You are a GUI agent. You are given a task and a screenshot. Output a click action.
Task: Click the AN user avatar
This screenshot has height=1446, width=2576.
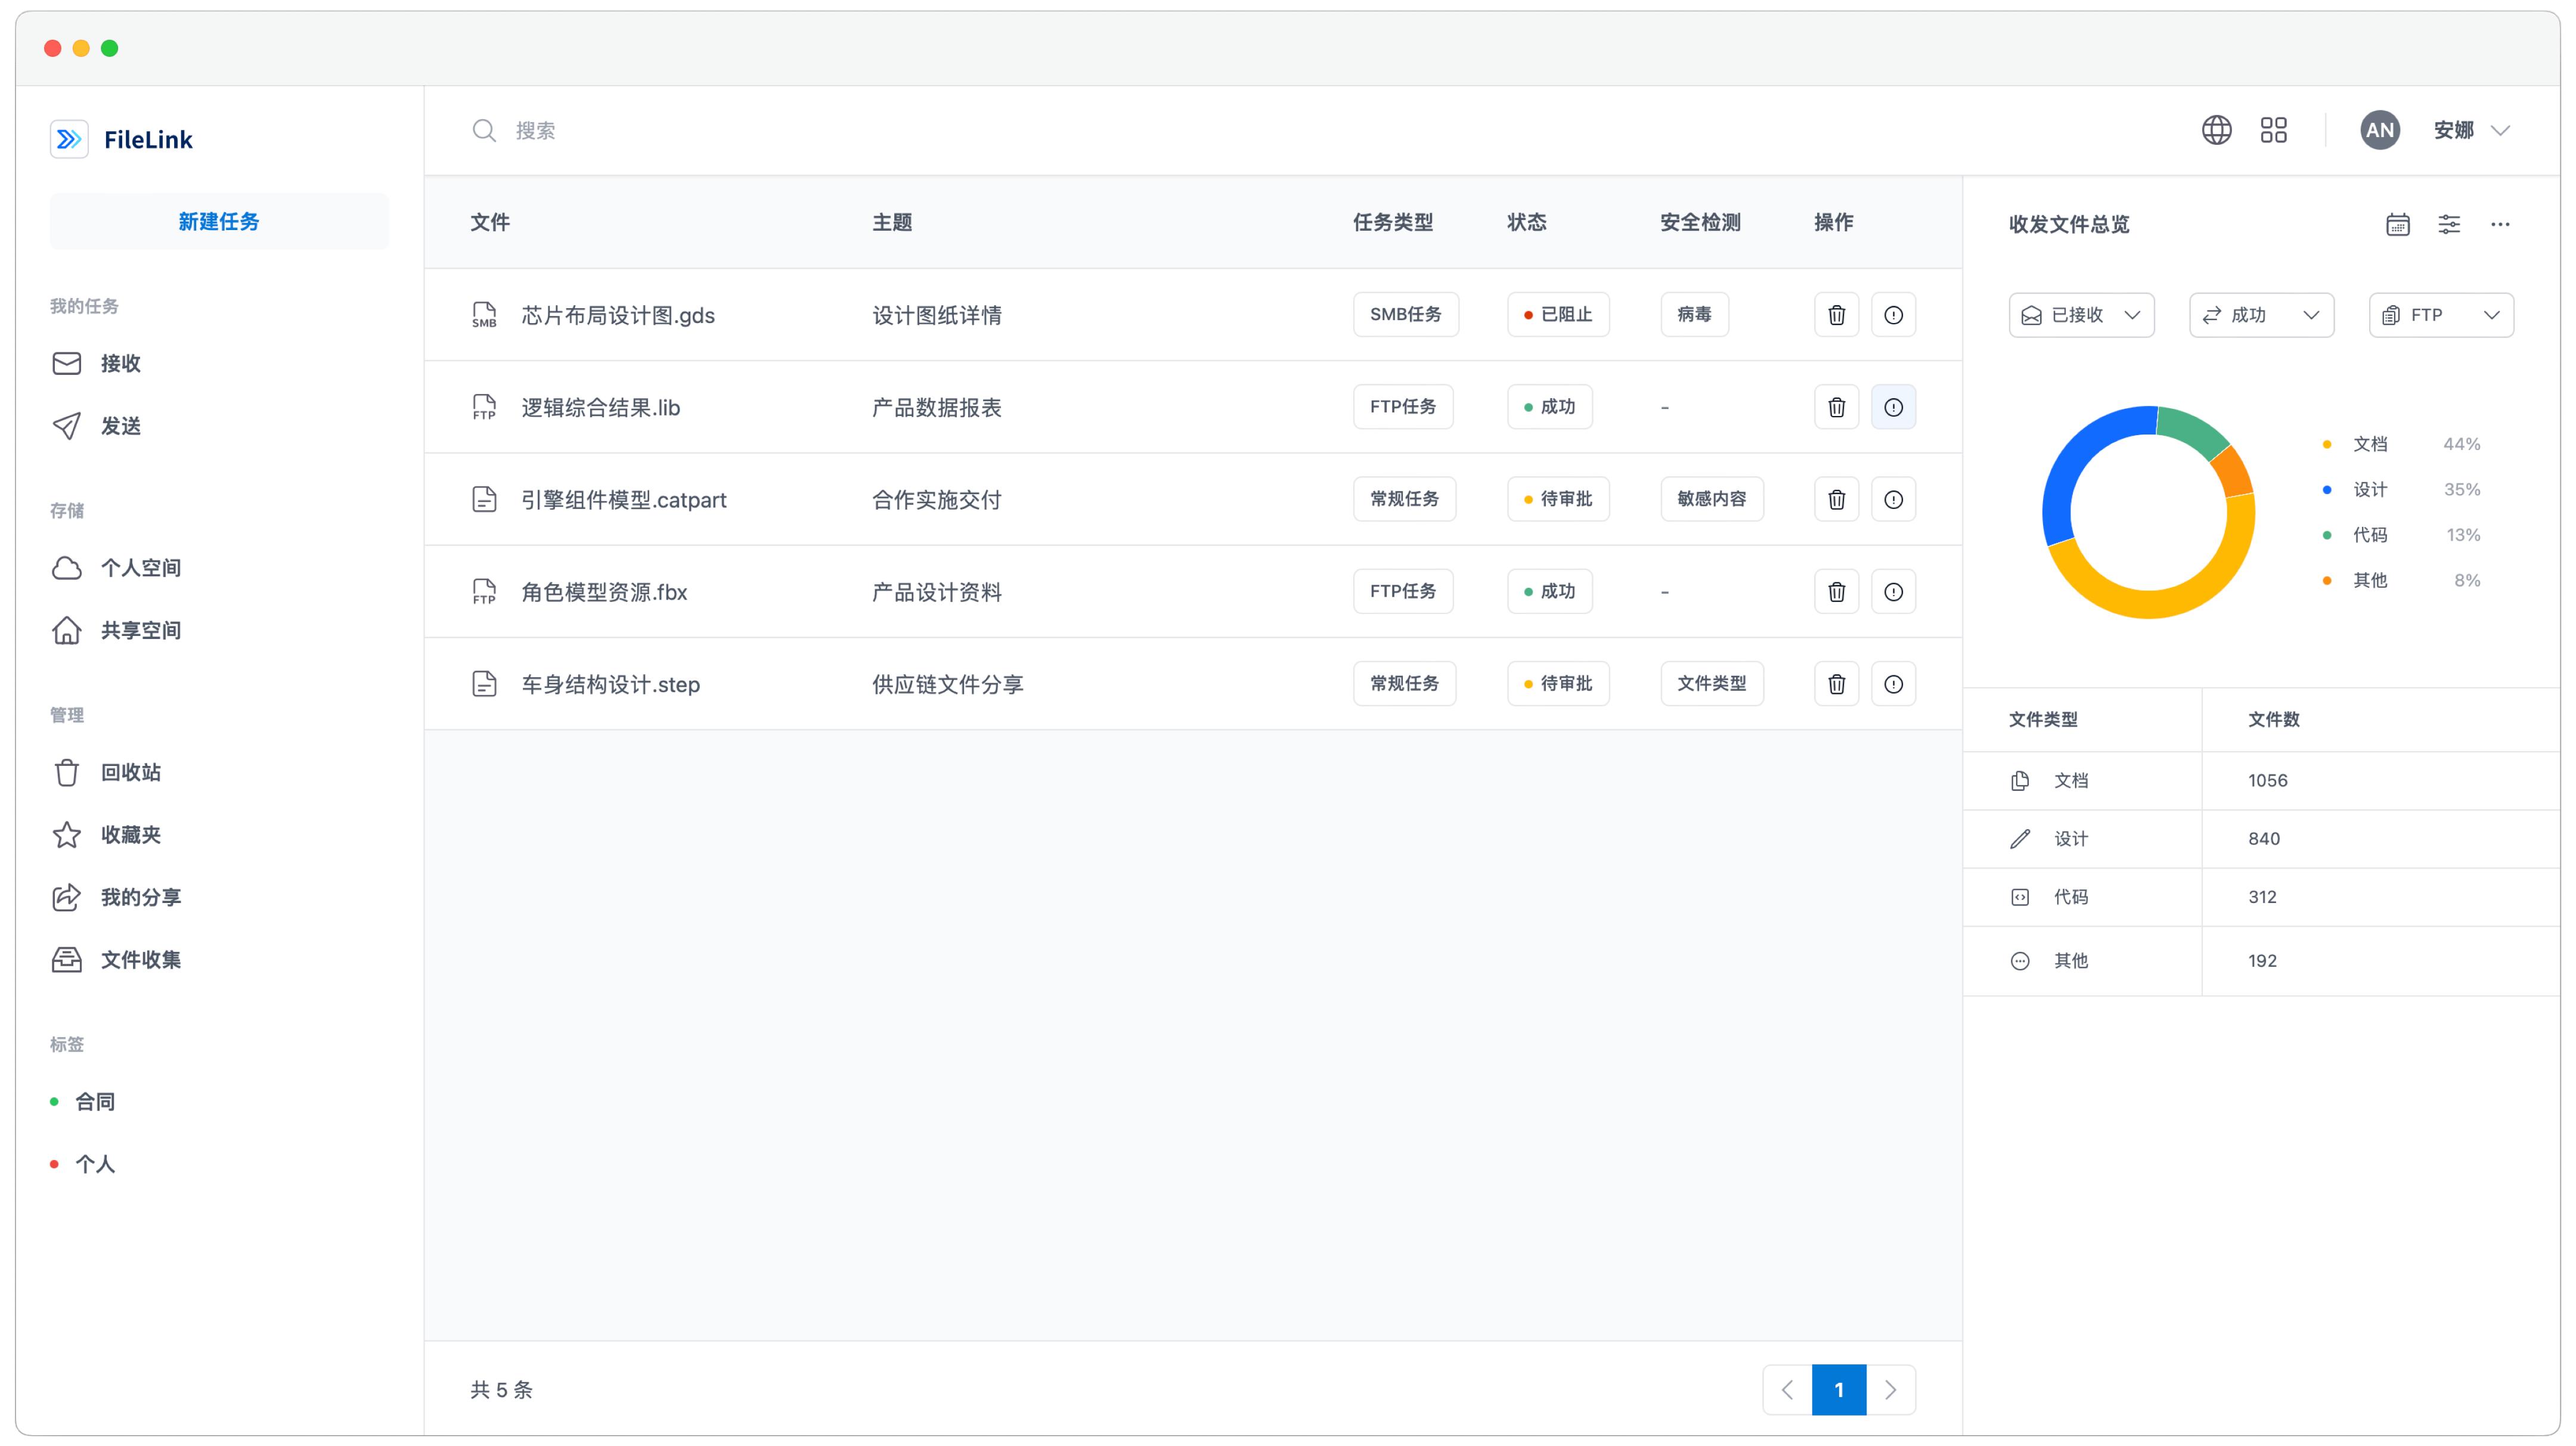point(2379,130)
